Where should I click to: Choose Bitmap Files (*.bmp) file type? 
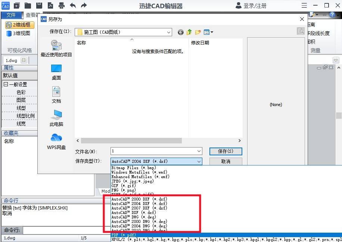click(x=134, y=168)
